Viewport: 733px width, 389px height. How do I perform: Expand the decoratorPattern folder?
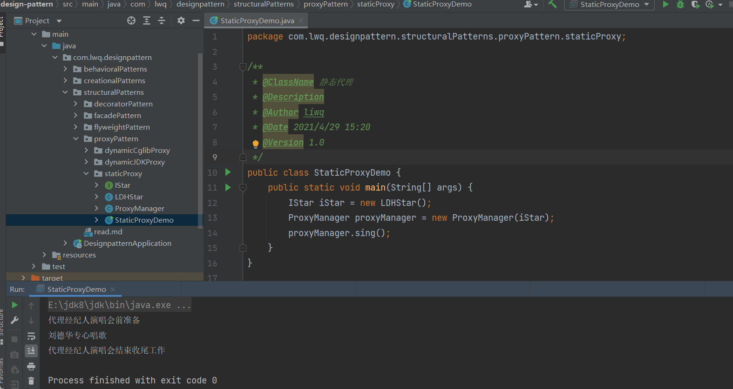[75, 104]
